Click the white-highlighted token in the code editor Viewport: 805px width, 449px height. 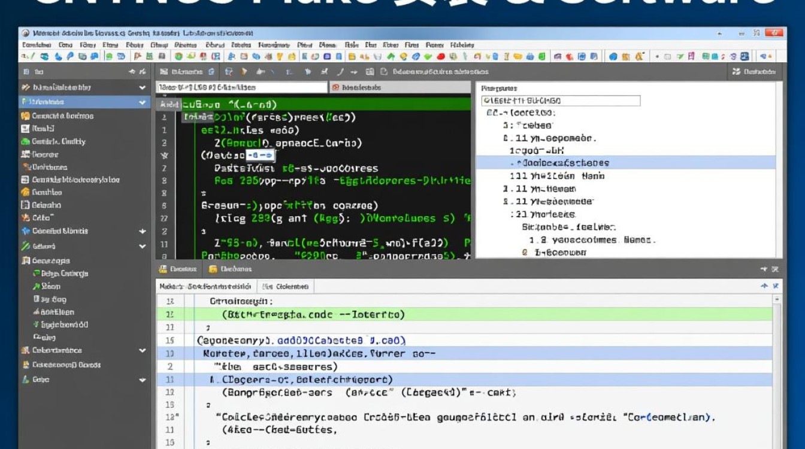(260, 156)
